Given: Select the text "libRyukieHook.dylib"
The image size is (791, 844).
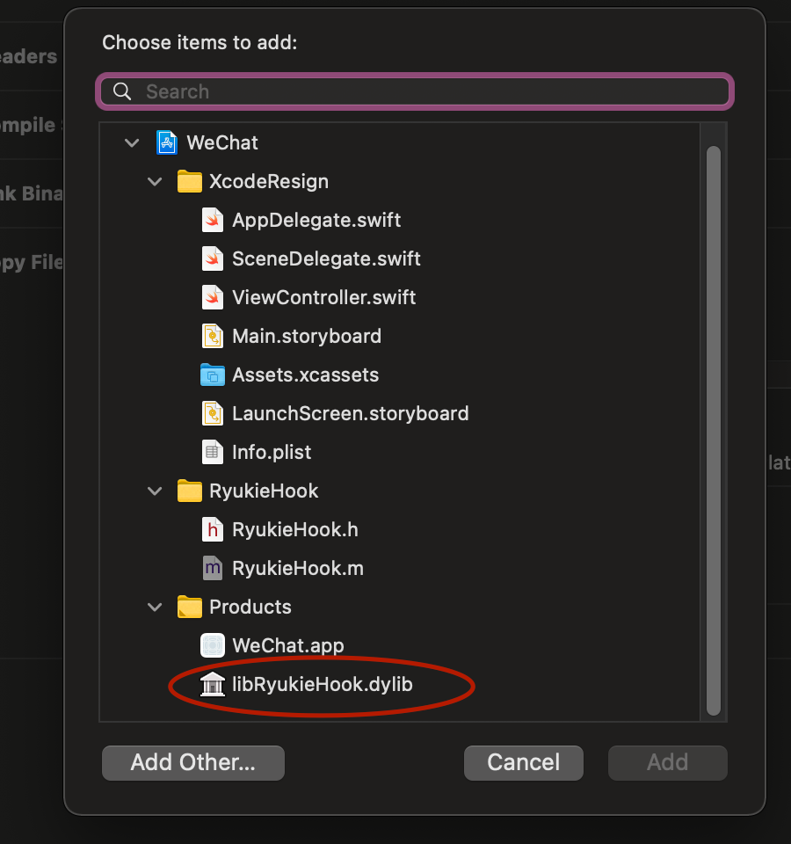Looking at the screenshot, I should [x=323, y=685].
